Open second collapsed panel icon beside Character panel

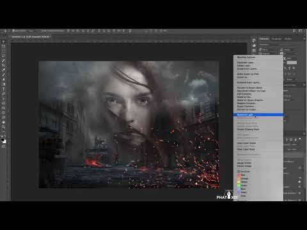(254, 45)
